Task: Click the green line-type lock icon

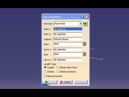Action: [85, 24]
